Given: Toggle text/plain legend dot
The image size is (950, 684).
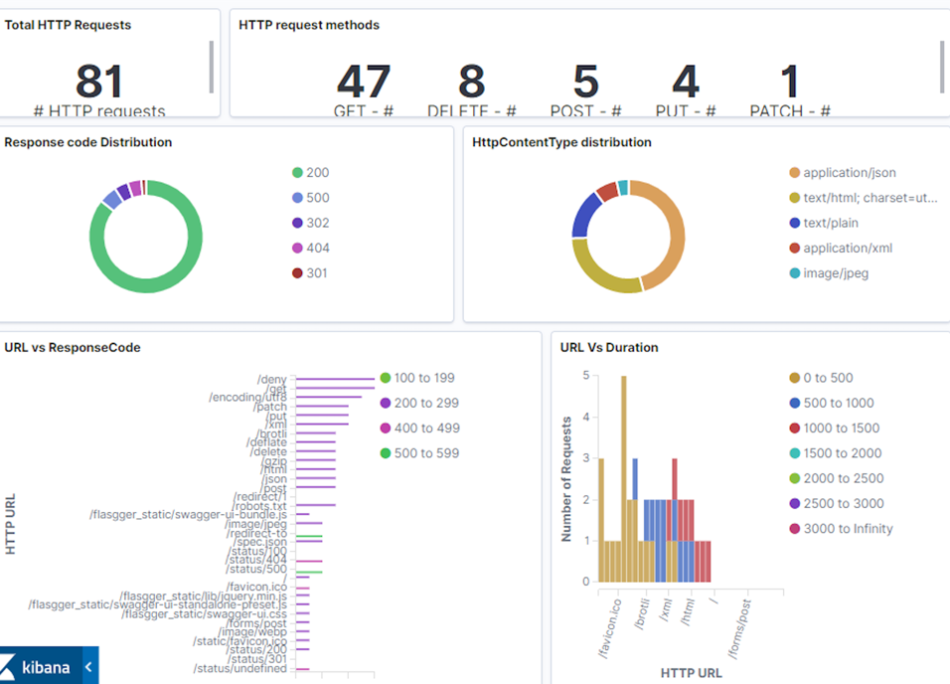Looking at the screenshot, I should (x=795, y=223).
